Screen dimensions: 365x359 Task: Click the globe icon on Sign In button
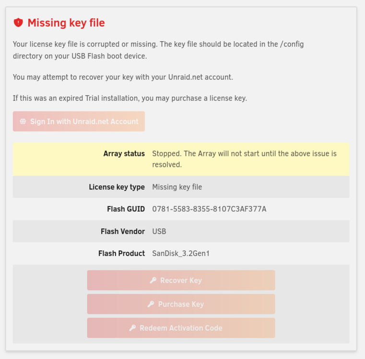[23, 121]
